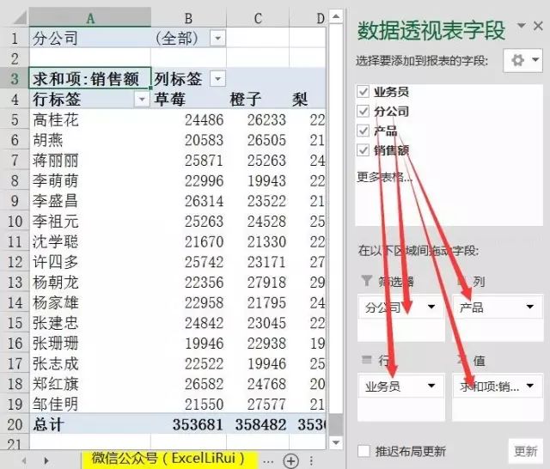Click the 梨 column header cell
This screenshot has width=550, height=469.
(308, 99)
